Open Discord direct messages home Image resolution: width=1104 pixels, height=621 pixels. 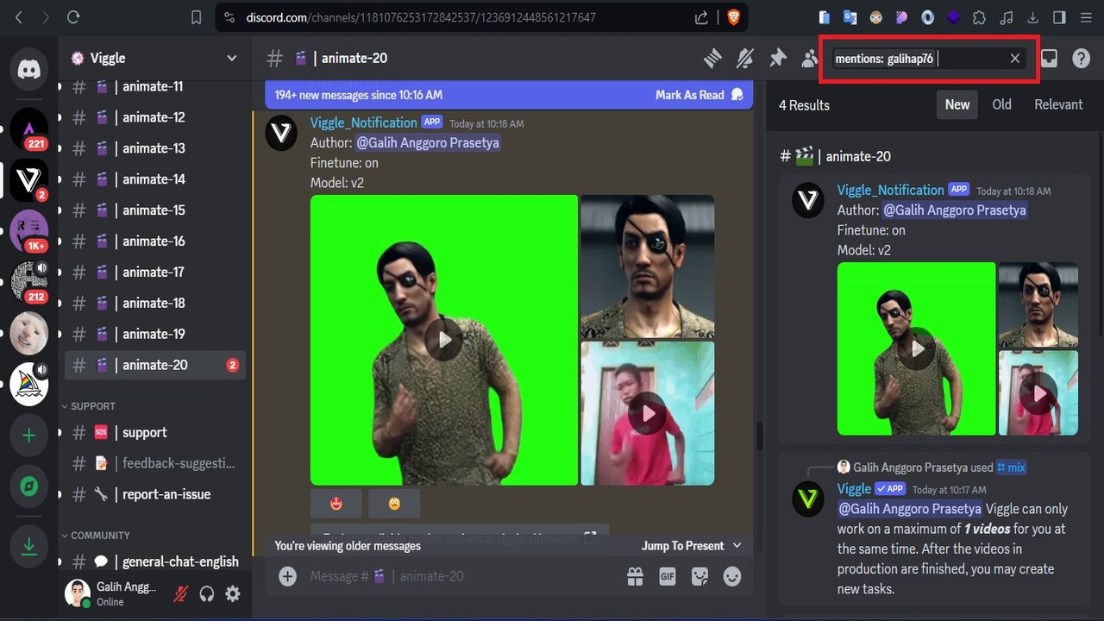point(29,69)
